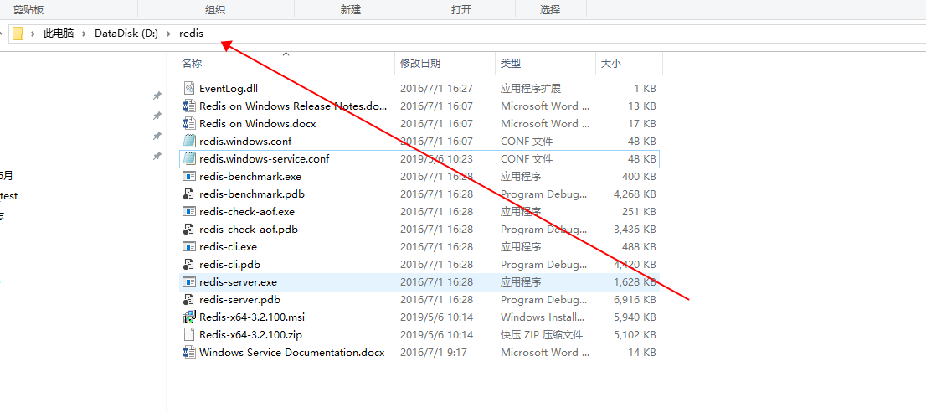Click the 5,940 KB size cell

pyautogui.click(x=635, y=317)
